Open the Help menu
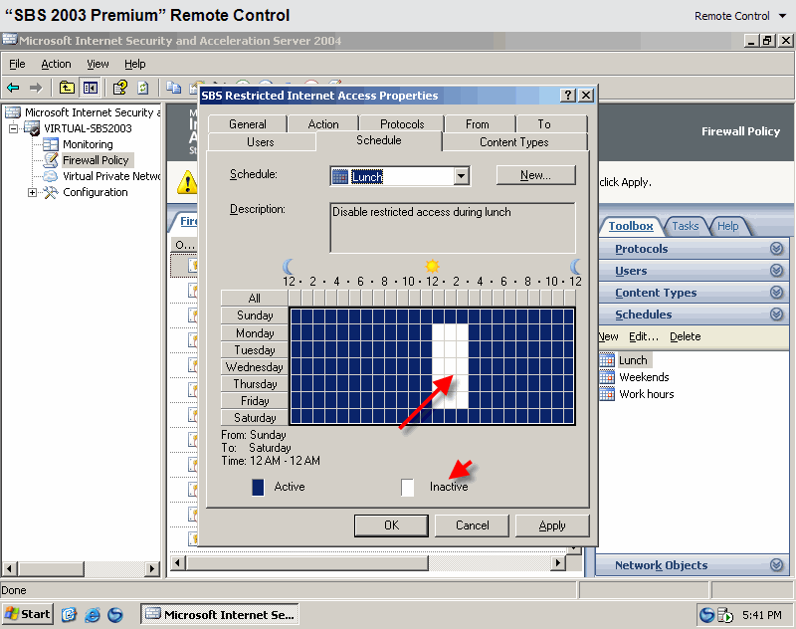Viewport: 796px width, 629px height. pyautogui.click(x=134, y=64)
